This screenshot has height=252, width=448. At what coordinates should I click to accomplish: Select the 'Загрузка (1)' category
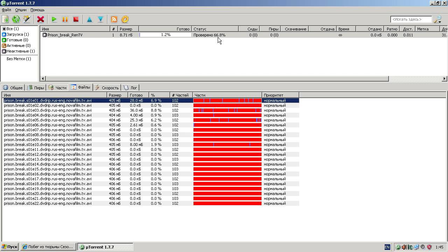pos(15,34)
